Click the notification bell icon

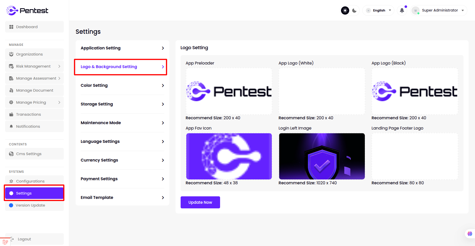(402, 10)
